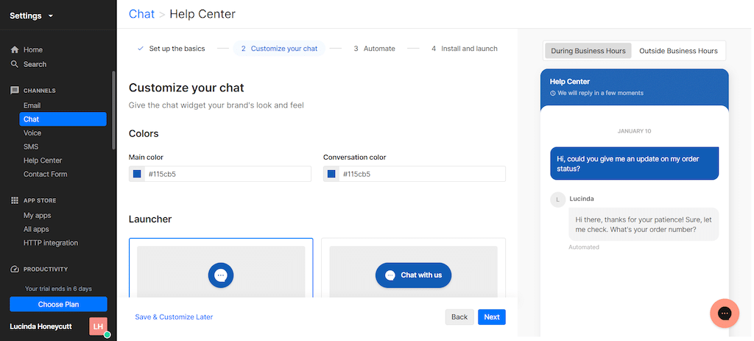The width and height of the screenshot is (754, 341).
Task: Open the floating orange chat widget
Action: 725,314
